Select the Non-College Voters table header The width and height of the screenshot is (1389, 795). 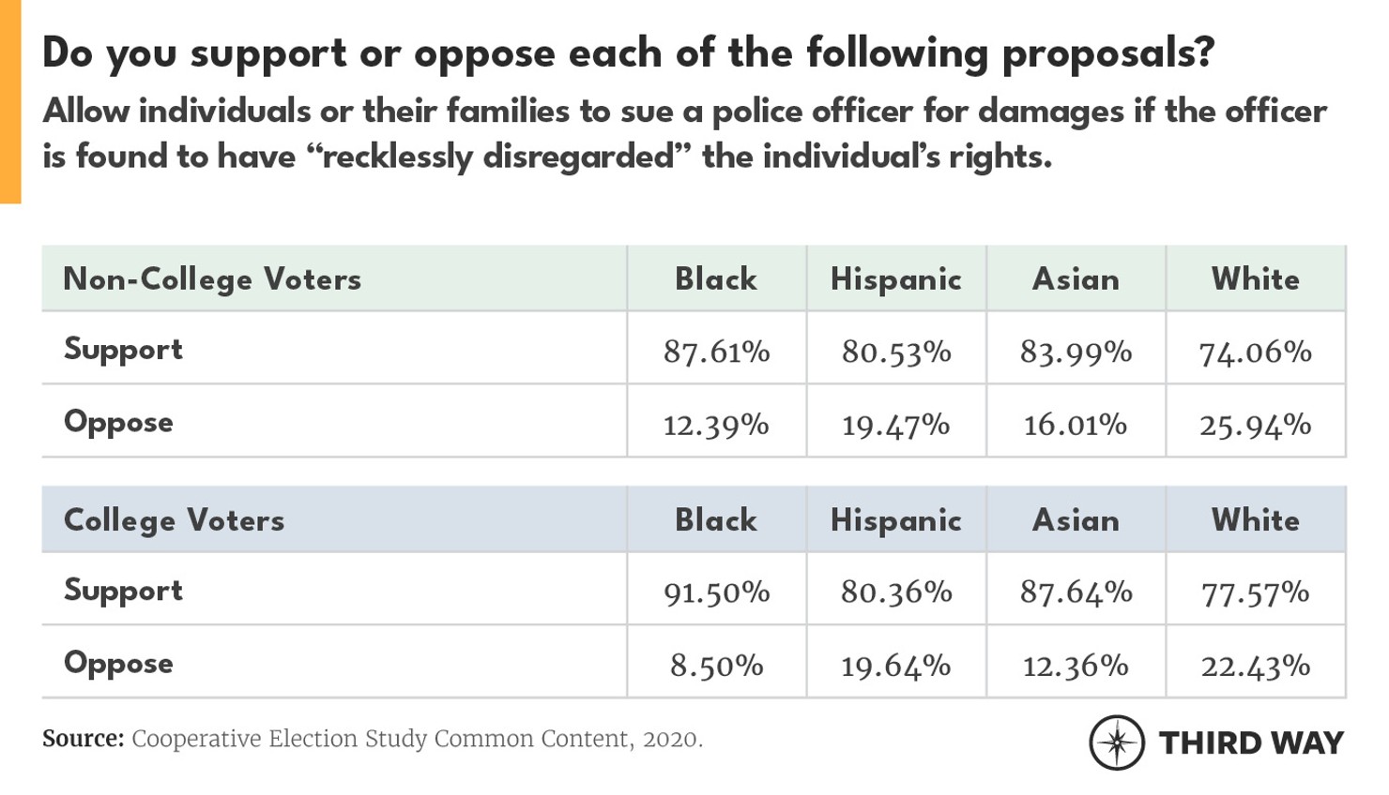tap(212, 279)
